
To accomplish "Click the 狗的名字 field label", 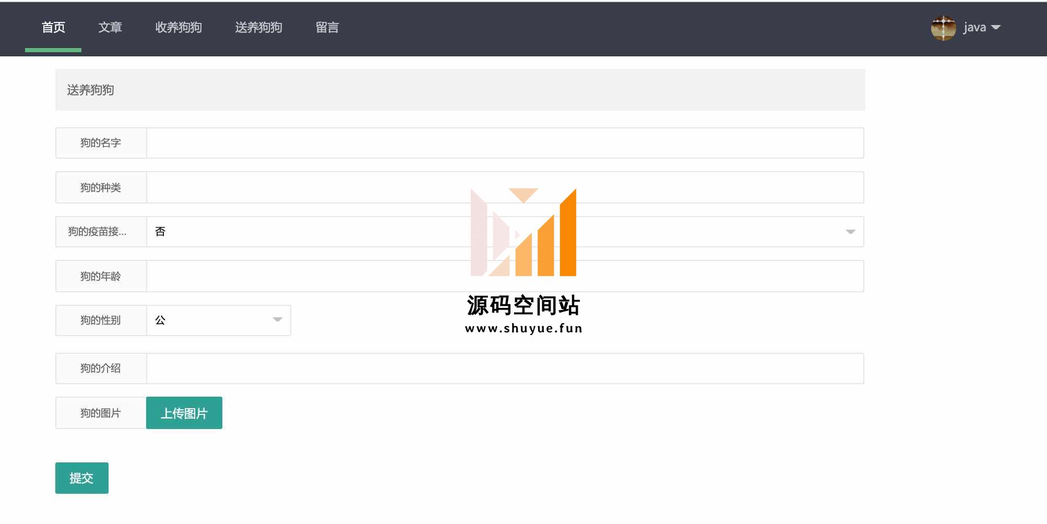I will [101, 143].
